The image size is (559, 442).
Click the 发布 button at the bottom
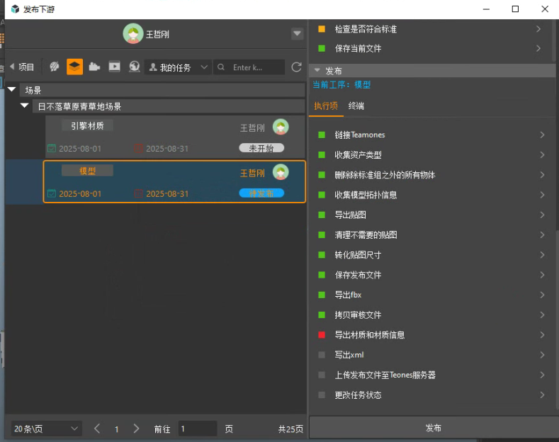[433, 428]
